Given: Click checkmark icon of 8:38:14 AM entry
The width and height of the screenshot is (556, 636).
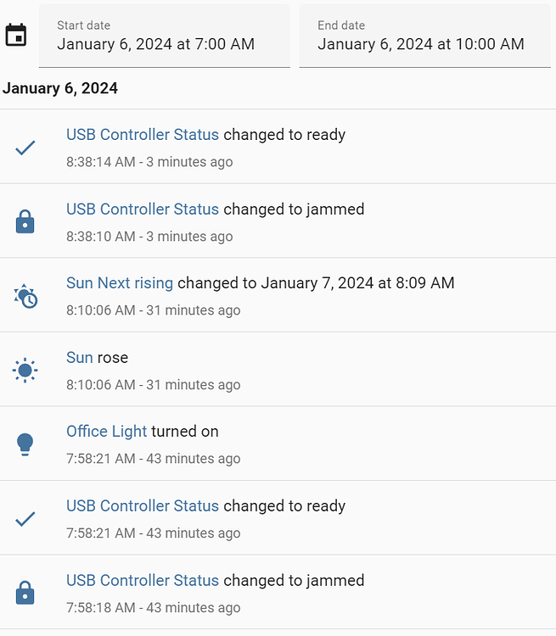Looking at the screenshot, I should tap(25, 148).
